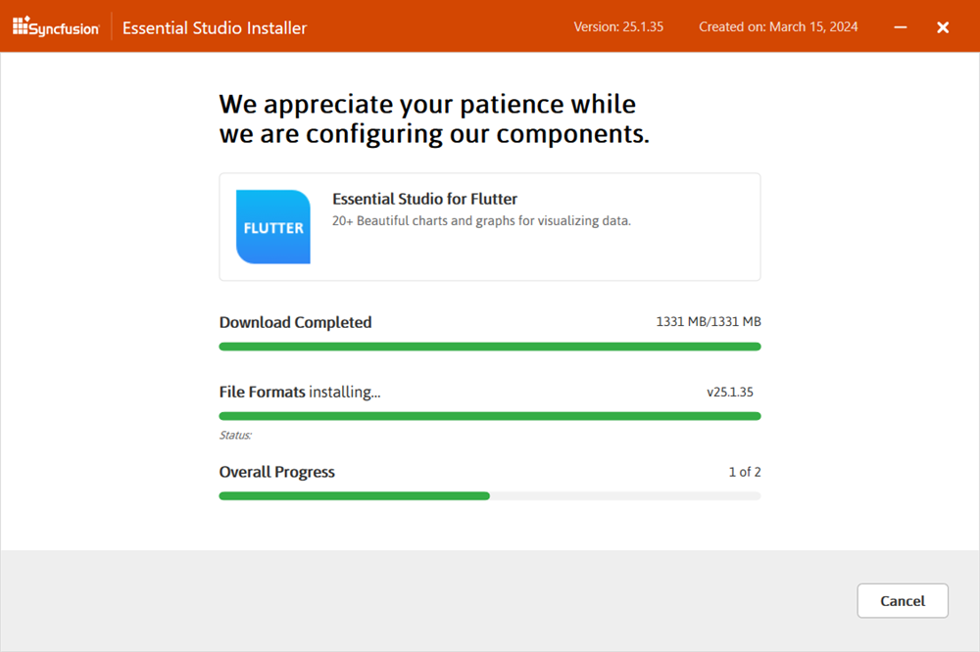Click the Download Completed label

click(x=295, y=321)
